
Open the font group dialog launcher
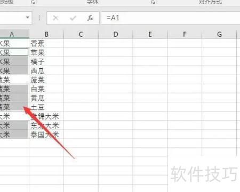tap(153, 2)
